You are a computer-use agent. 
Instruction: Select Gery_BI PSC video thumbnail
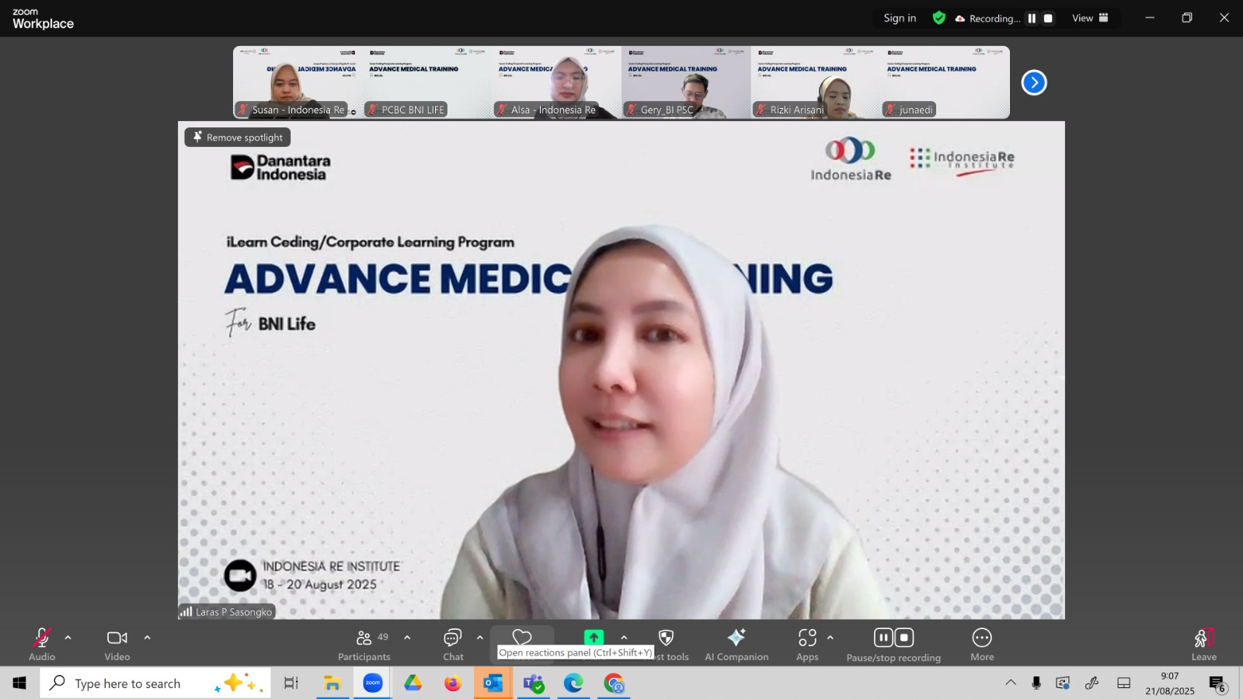point(686,82)
